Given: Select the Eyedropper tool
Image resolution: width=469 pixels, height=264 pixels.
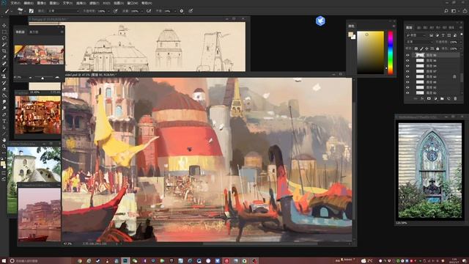Looking at the screenshot, I should 4,57.
